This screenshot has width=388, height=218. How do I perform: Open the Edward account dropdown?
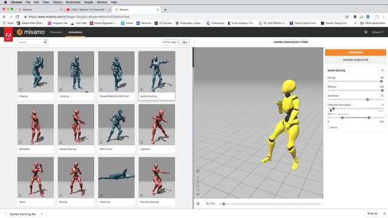[378, 32]
